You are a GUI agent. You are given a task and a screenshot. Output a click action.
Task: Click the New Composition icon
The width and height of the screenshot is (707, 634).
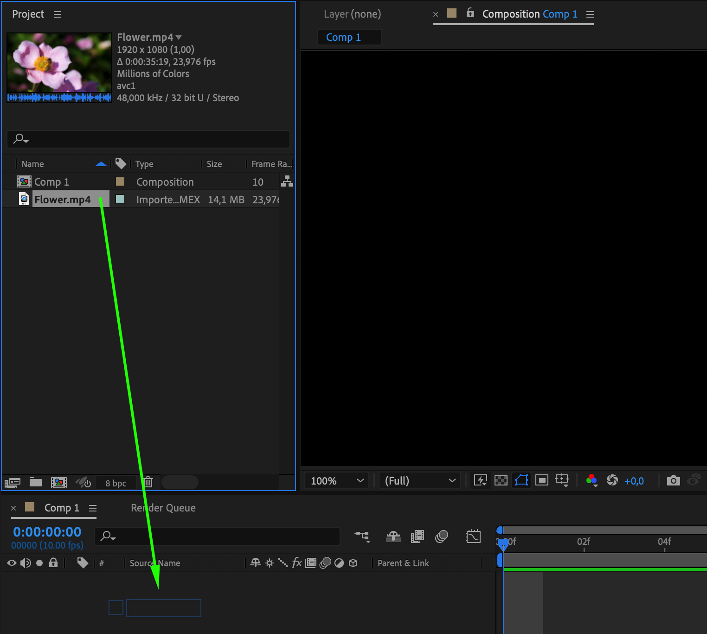pos(59,483)
